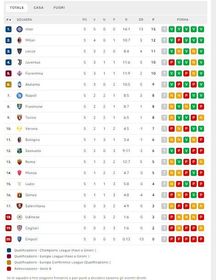Sort table by rank number column
Viewport: 216px width, 280px height.
click(8, 20)
